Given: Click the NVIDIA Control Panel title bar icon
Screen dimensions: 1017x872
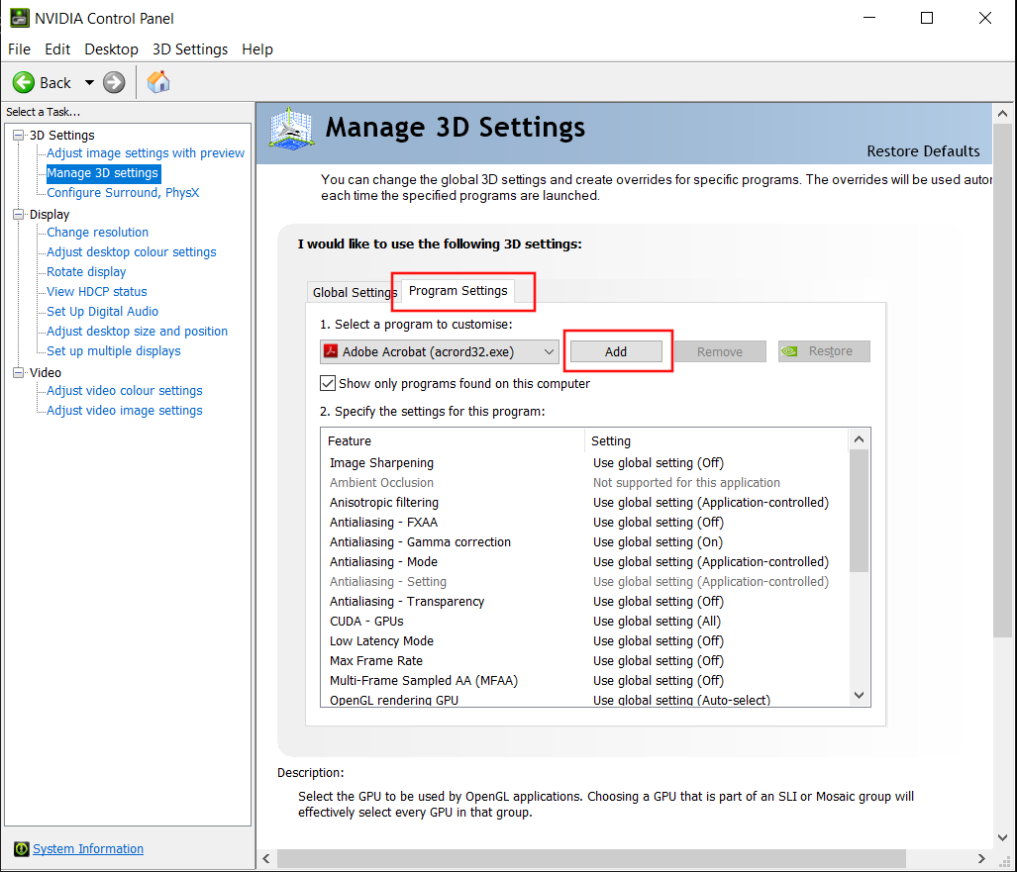Looking at the screenshot, I should [20, 18].
